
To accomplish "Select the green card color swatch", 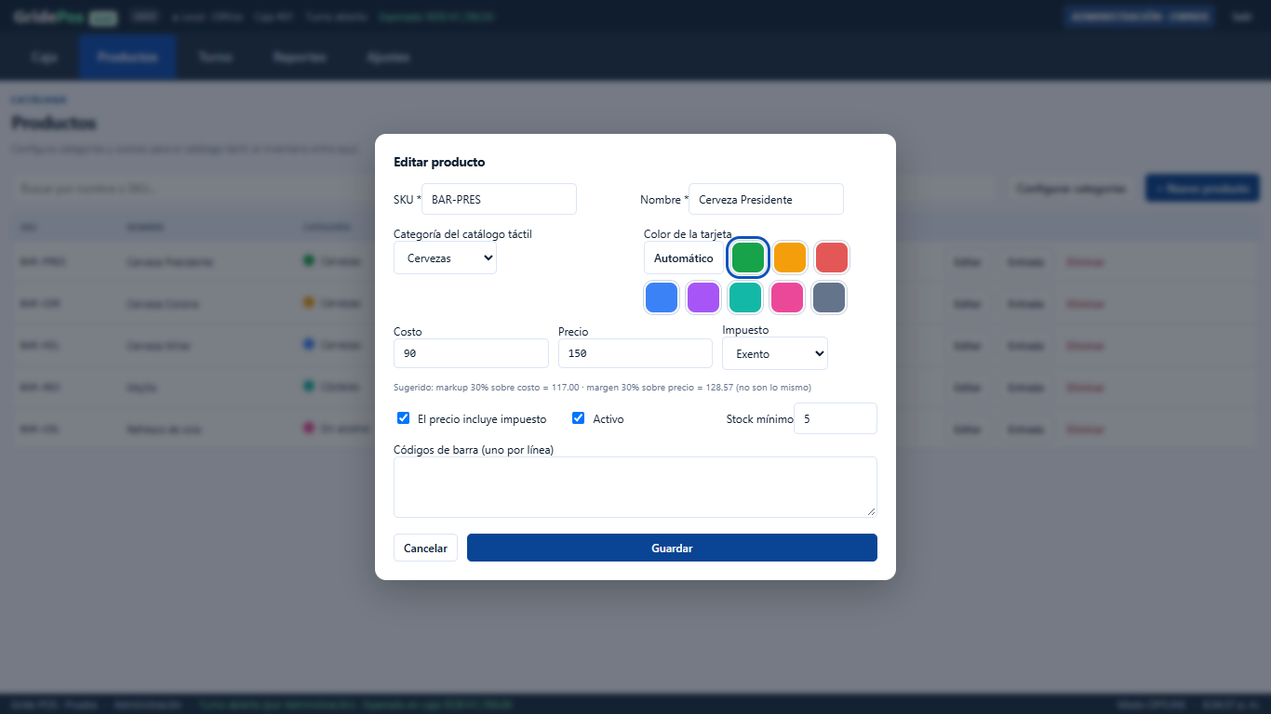I will (747, 258).
